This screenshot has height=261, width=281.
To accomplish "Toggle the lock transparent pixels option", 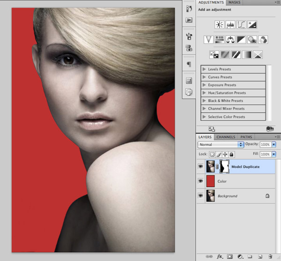I will 212,154.
